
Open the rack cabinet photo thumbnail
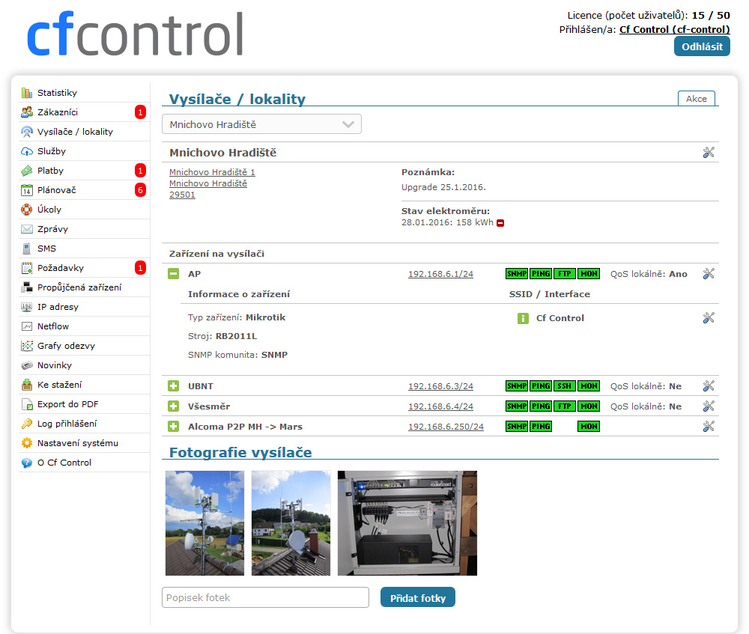coord(407,523)
